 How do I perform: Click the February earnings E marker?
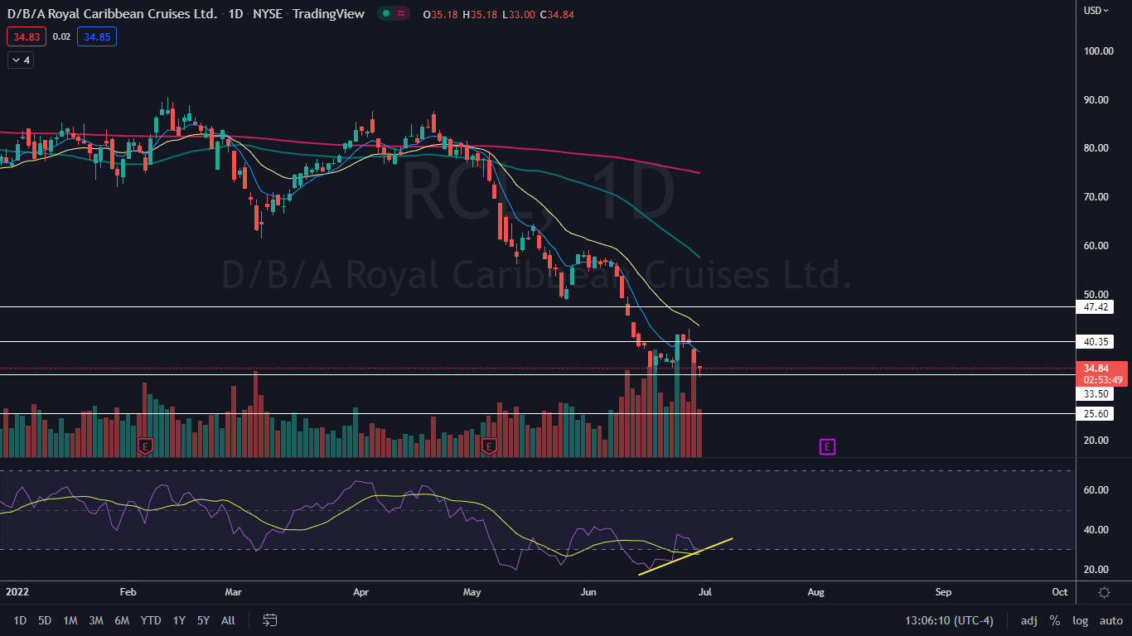pyautogui.click(x=145, y=446)
